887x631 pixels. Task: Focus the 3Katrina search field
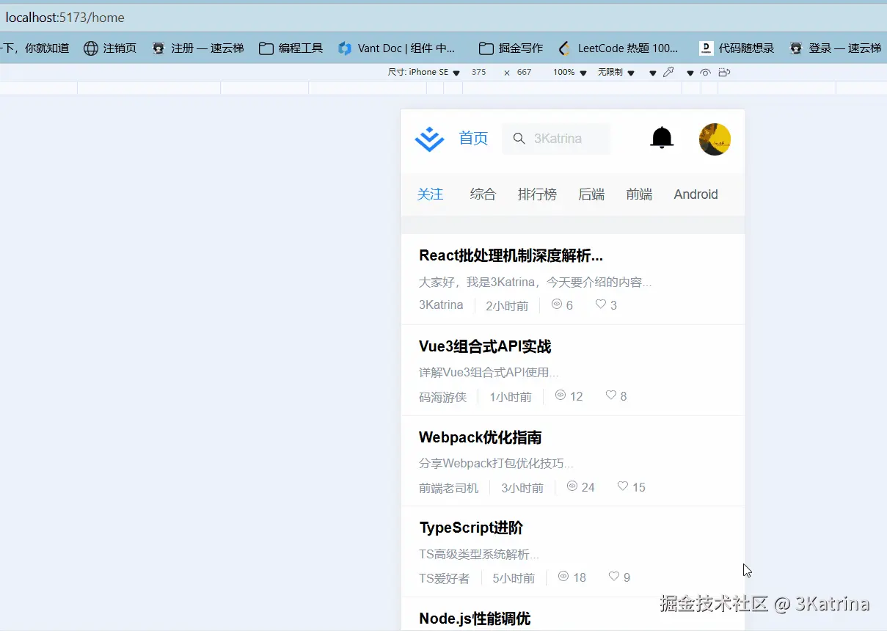coord(556,139)
